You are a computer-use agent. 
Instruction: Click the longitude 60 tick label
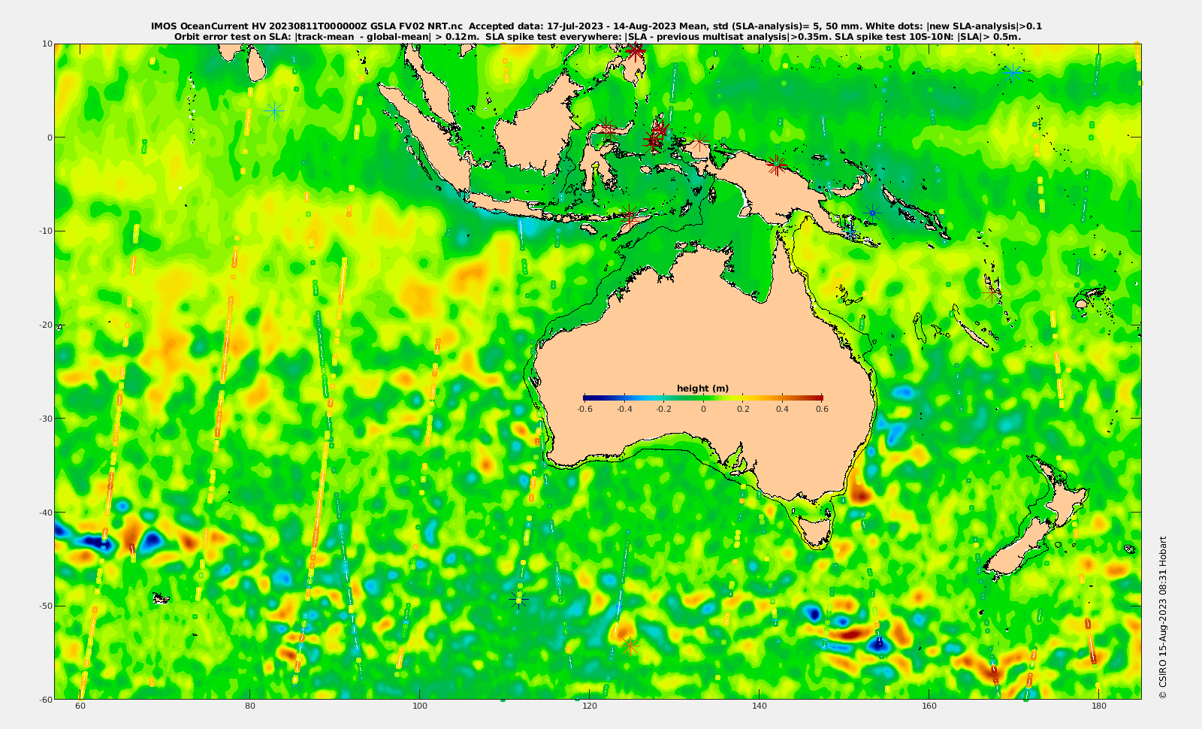tap(80, 706)
